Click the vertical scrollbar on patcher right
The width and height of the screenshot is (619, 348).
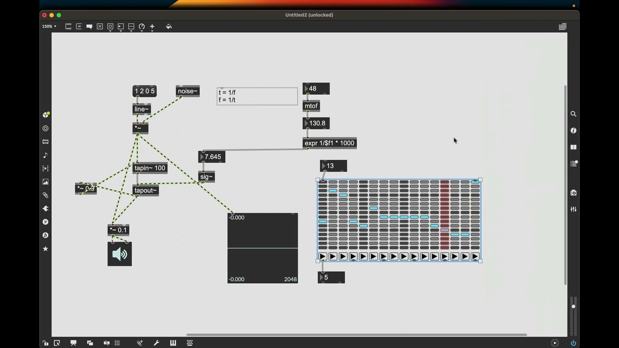[x=565, y=185]
